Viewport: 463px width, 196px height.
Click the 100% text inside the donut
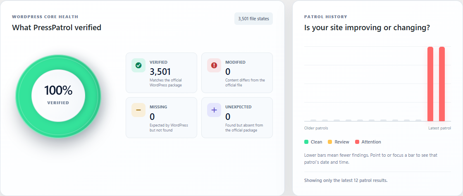click(58, 90)
